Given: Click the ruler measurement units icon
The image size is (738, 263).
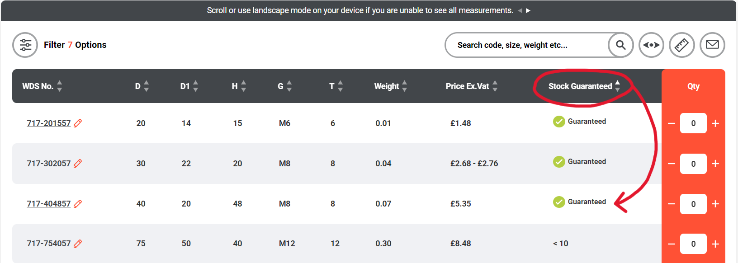Looking at the screenshot, I should (x=681, y=45).
